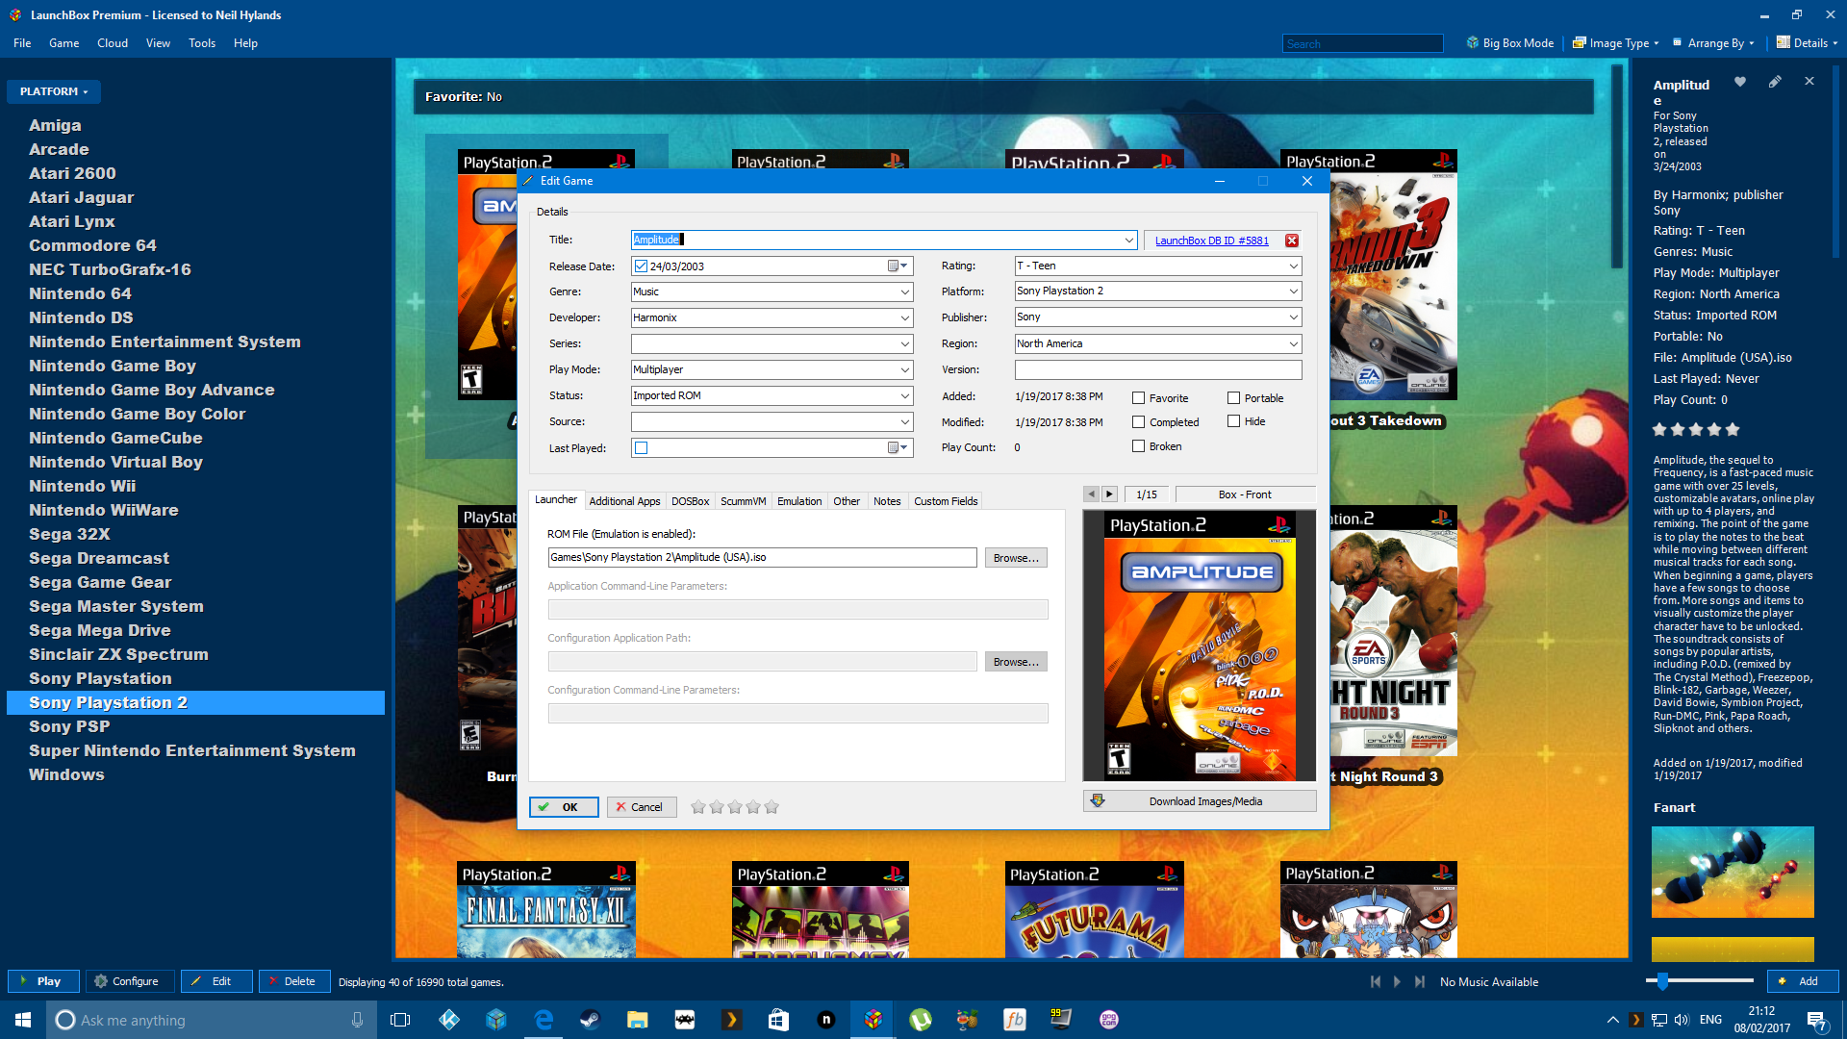
Task: Open the Tools menu
Action: click(202, 43)
